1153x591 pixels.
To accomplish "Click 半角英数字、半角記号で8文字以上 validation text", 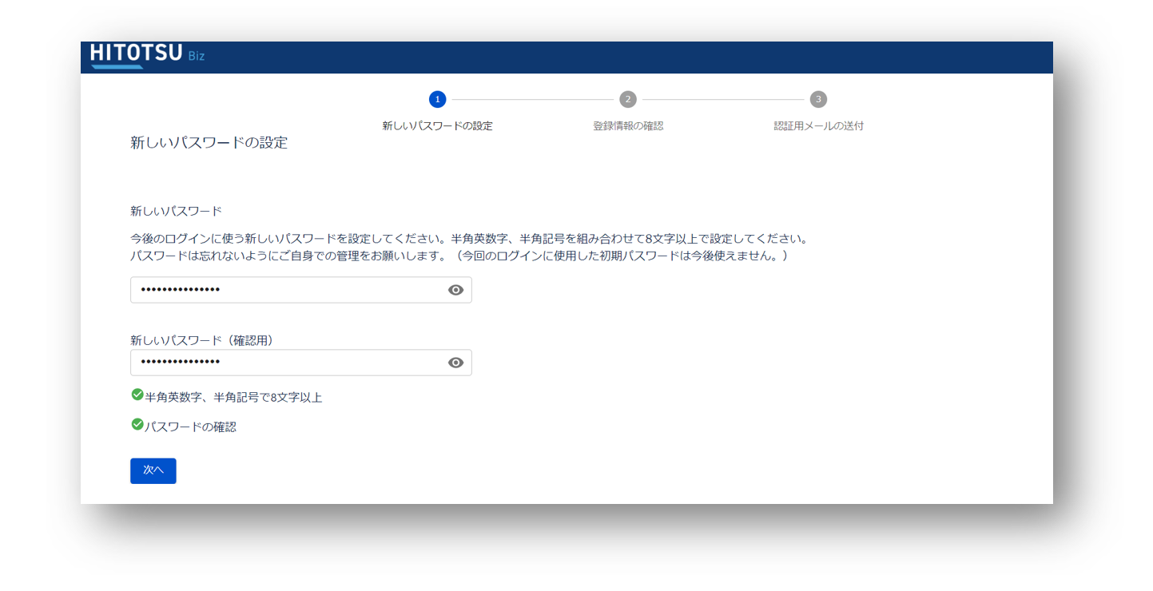I will point(233,397).
